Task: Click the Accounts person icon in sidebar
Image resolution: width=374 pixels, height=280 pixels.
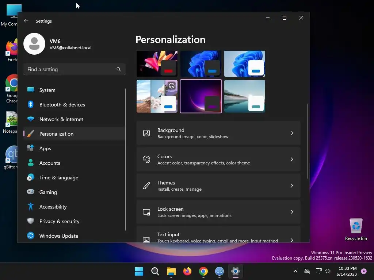Action: 31,163
